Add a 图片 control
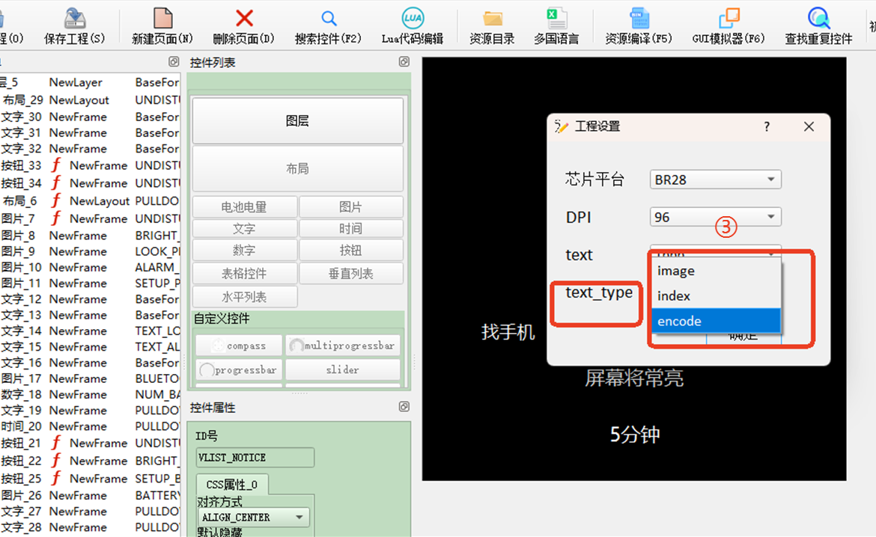Image resolution: width=876 pixels, height=537 pixels. pos(351,207)
